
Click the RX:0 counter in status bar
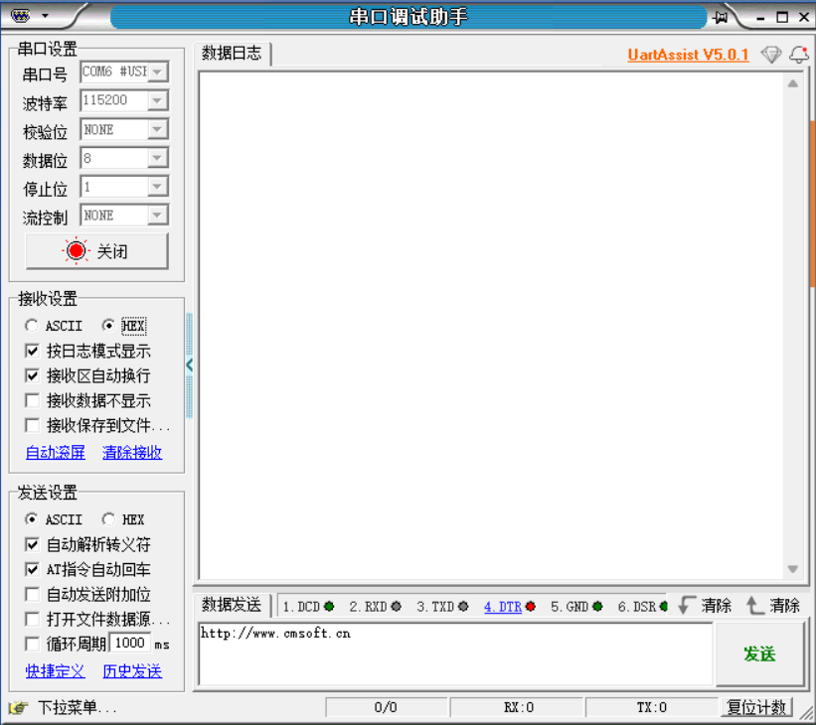518,707
